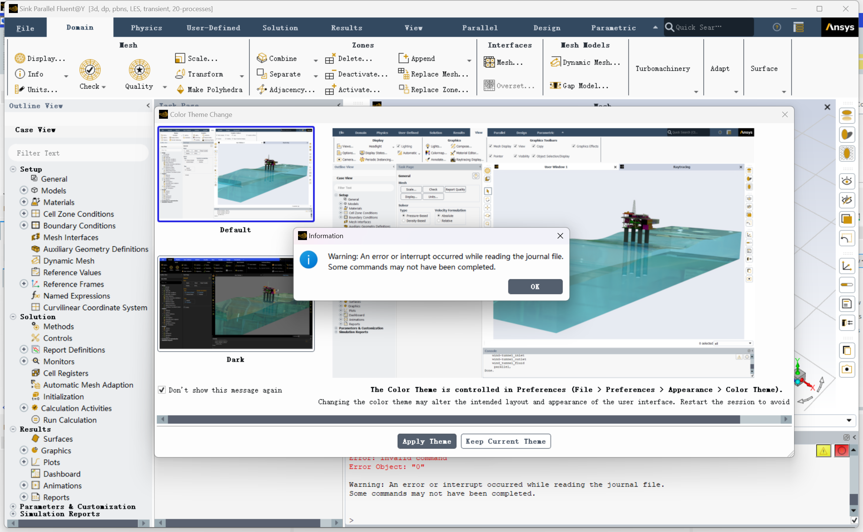The image size is (863, 532).
Task: Switch to the User-Defined tab
Action: (214, 28)
